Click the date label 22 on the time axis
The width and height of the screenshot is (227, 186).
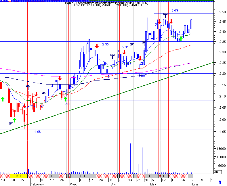pos(138,180)
